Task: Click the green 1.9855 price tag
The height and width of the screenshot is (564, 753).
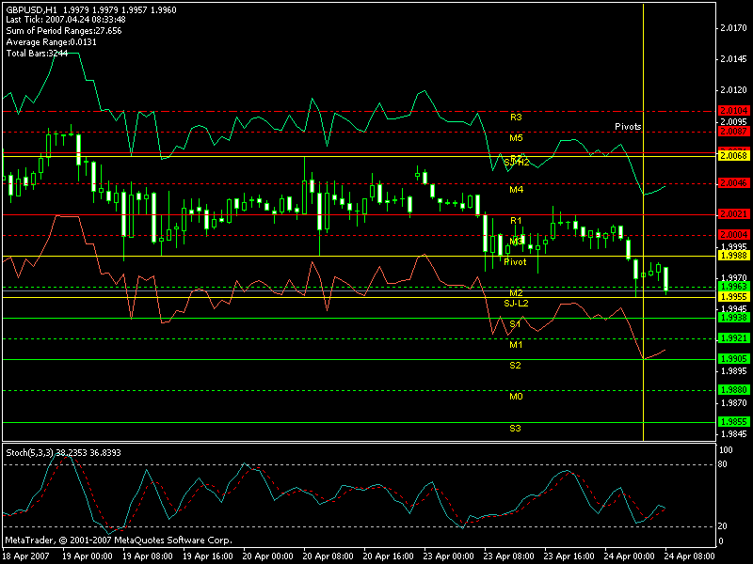Action: click(732, 422)
